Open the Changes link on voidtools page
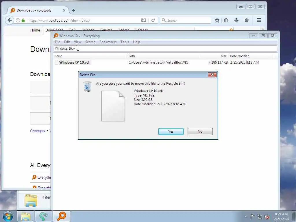The height and width of the screenshot is (222, 296). tap(37, 131)
